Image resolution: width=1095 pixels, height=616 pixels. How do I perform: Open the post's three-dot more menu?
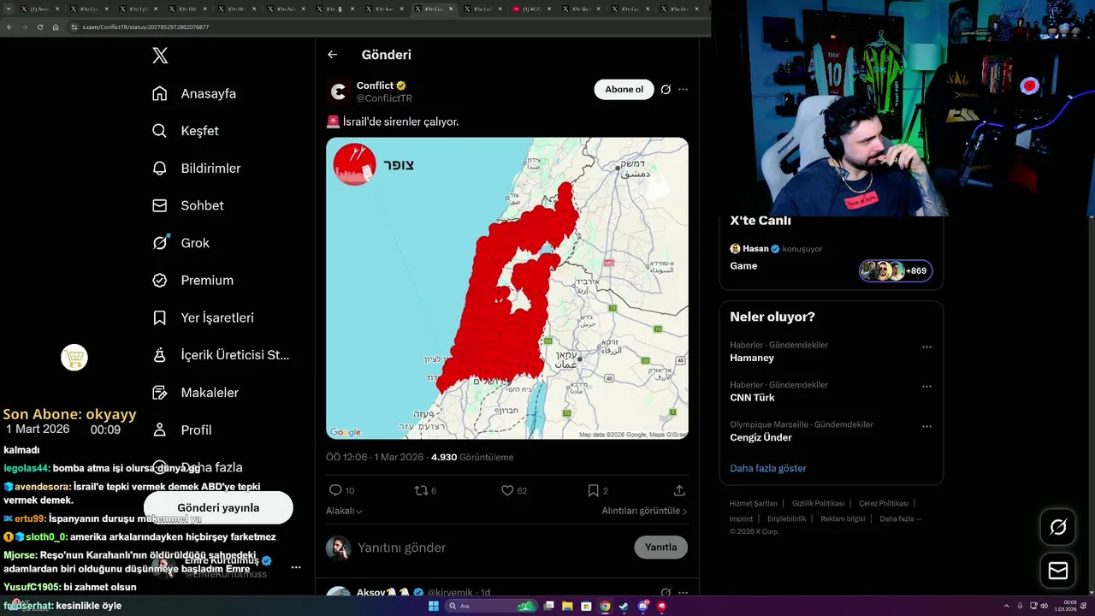[683, 89]
